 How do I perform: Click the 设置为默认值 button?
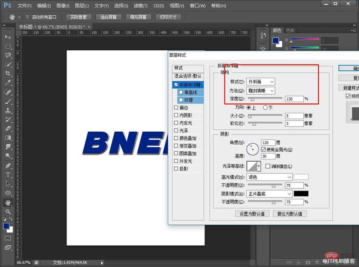(252, 214)
